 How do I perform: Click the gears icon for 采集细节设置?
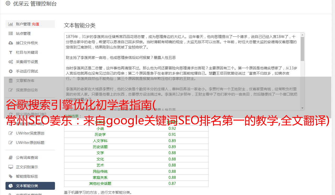pyautogui.click(x=10, y=62)
